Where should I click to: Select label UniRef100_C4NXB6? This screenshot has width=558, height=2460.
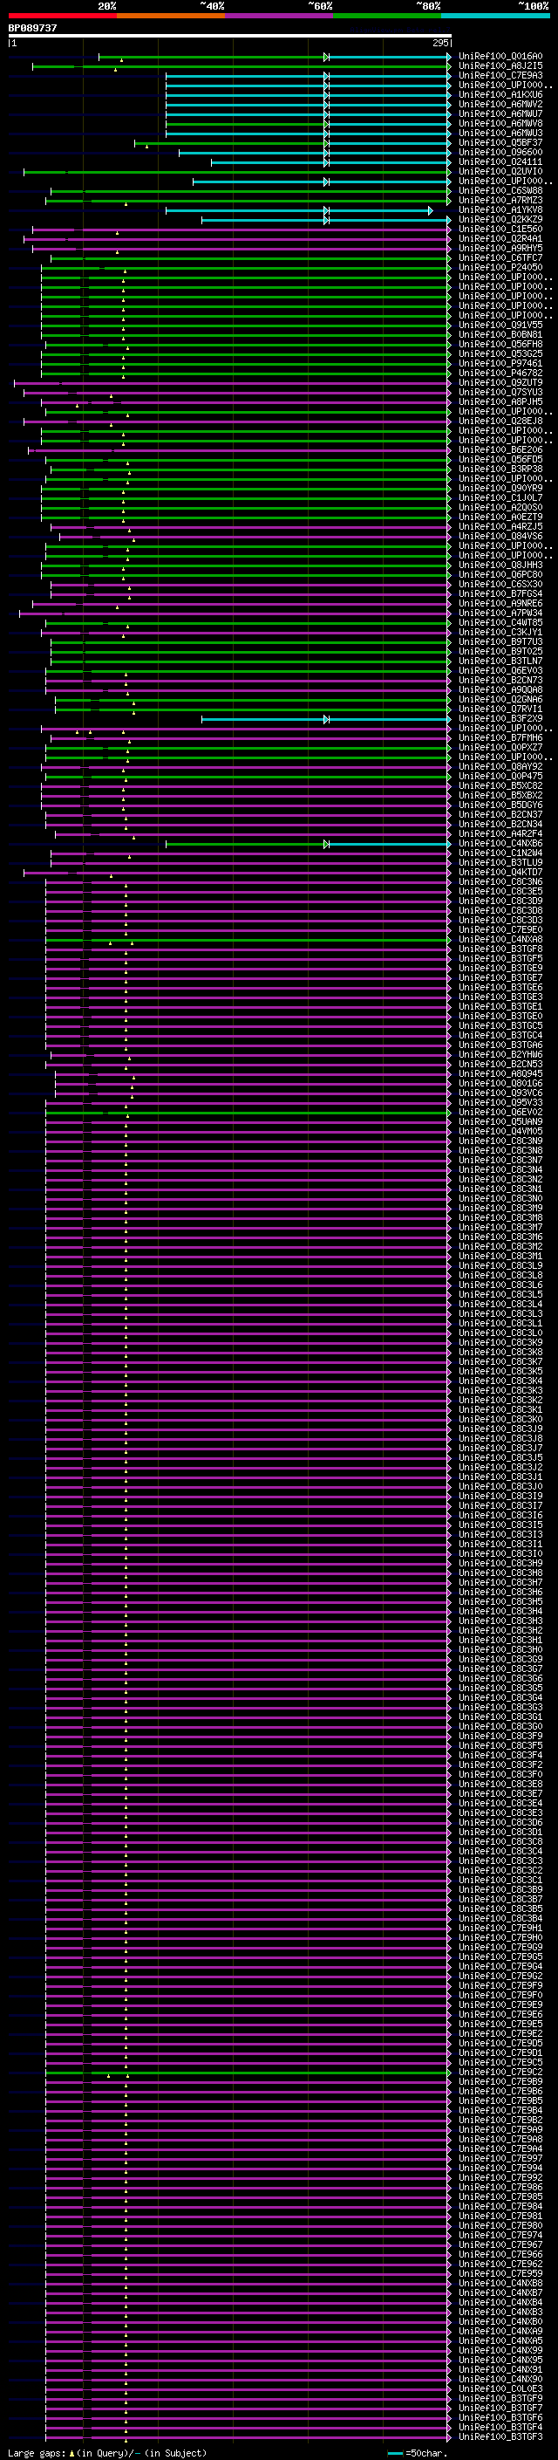pos(500,843)
